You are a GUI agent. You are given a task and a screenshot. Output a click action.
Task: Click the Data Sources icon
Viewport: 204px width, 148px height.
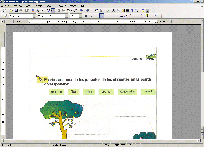tap(128, 10)
